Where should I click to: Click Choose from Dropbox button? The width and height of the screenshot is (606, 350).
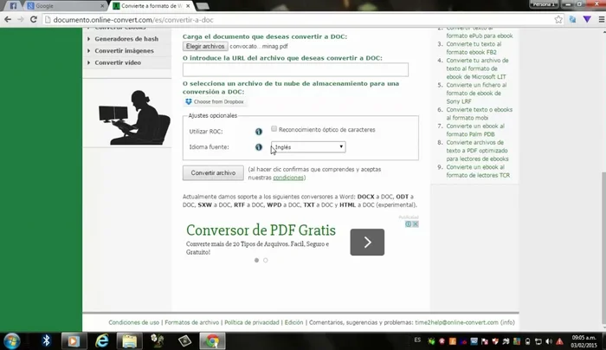(215, 101)
